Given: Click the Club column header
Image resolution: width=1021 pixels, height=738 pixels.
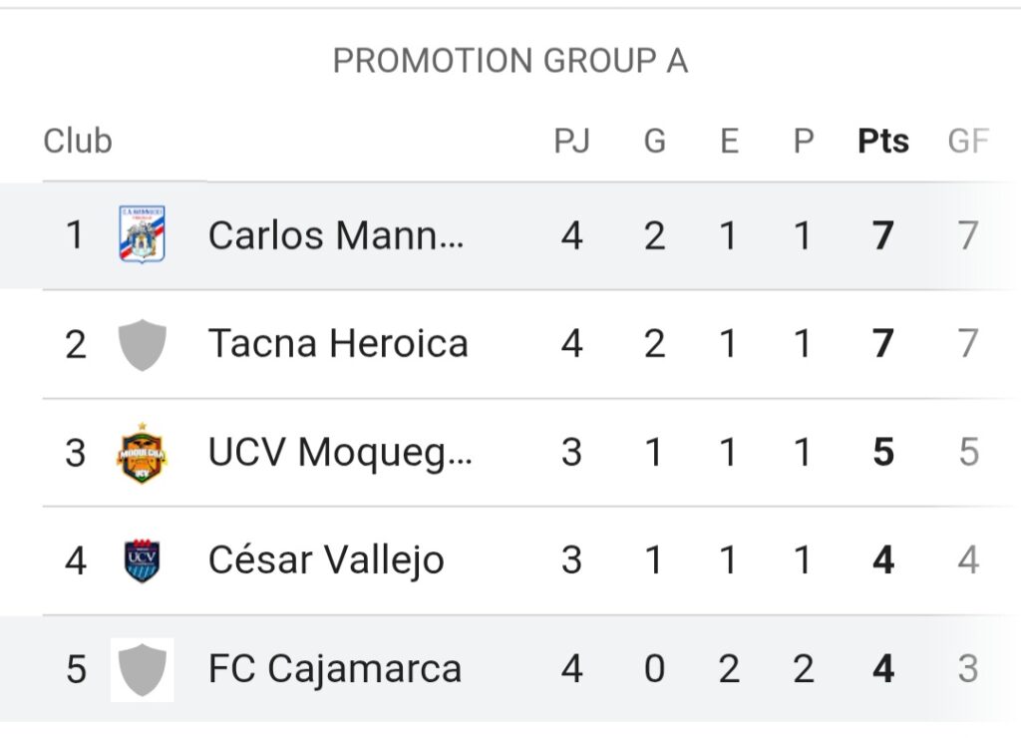Looking at the screenshot, I should point(78,141).
